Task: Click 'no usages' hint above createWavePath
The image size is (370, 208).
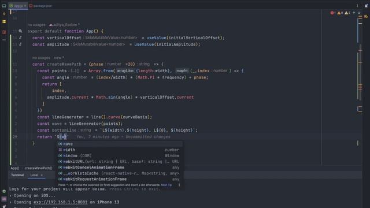Action: coord(41,58)
